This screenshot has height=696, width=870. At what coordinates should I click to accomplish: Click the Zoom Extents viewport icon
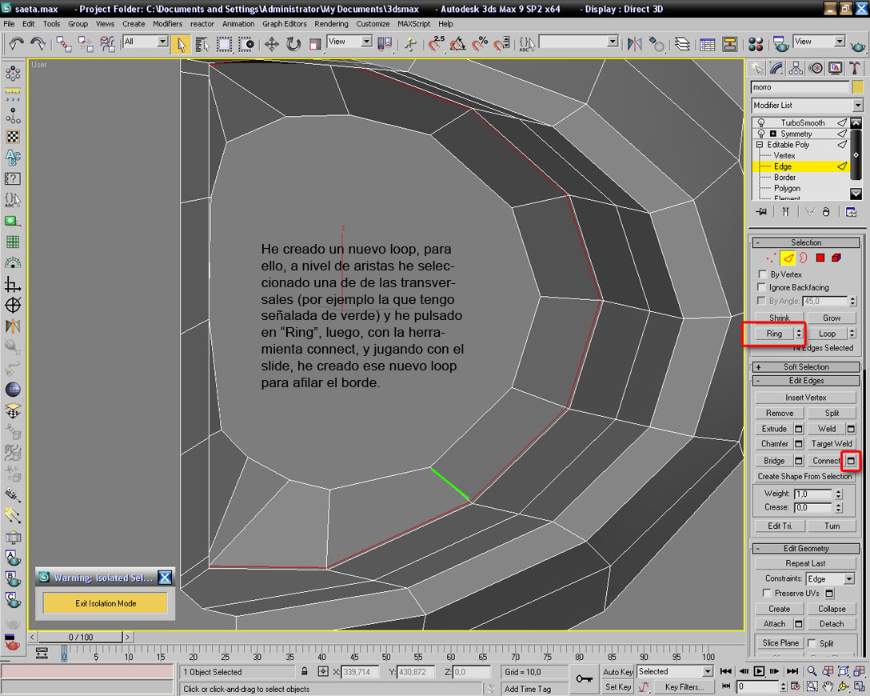[x=842, y=671]
